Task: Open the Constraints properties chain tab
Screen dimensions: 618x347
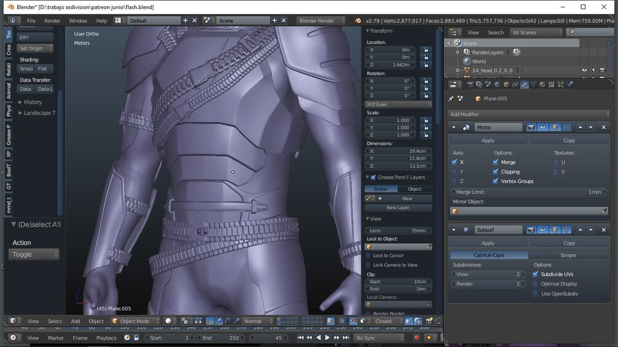Action: [x=515, y=85]
